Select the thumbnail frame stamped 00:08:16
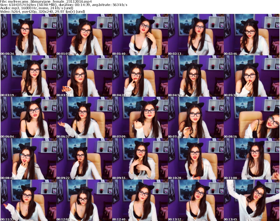Image resolution: width=280 pixels, height=221 pixels. point(252,118)
